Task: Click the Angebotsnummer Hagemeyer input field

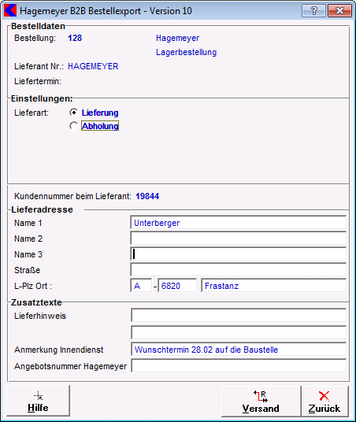Action: [239, 366]
